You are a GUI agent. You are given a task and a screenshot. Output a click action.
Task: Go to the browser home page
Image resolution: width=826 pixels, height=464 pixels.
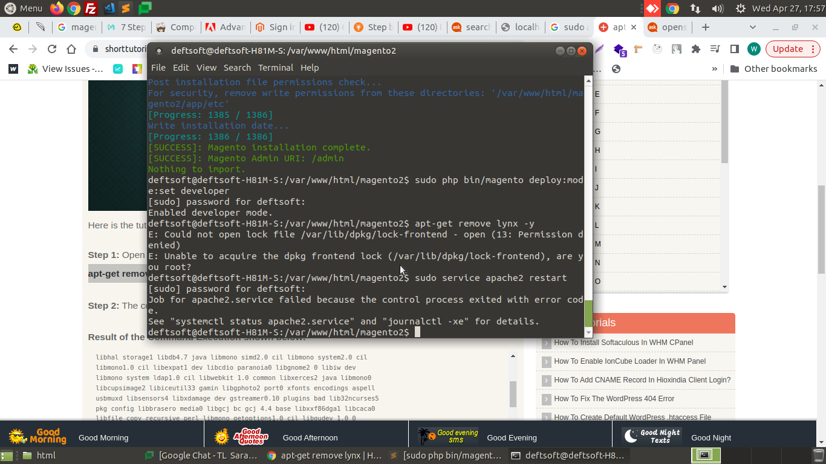click(71, 49)
